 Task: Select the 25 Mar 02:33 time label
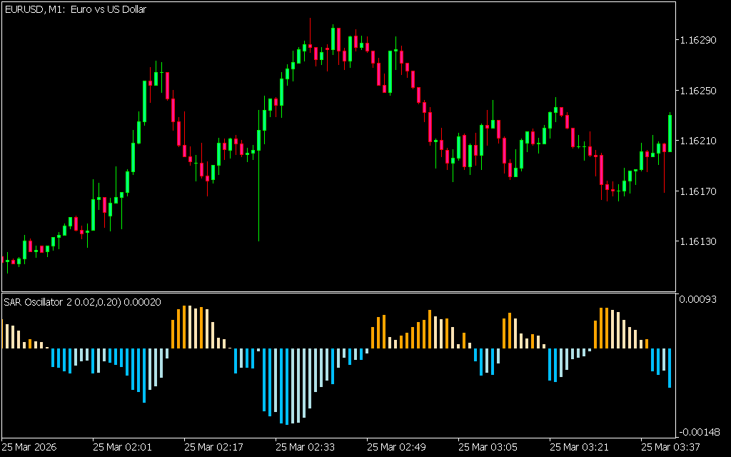point(305,447)
